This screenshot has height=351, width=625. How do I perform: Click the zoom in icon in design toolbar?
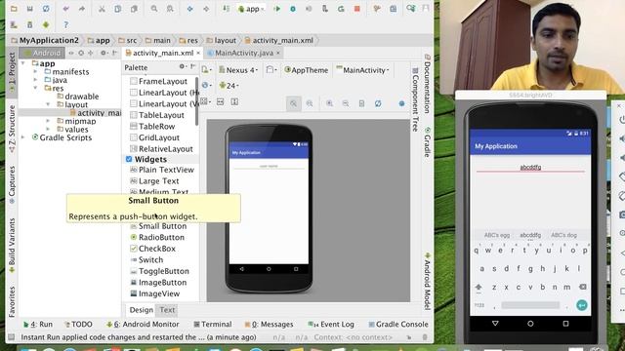(330, 103)
